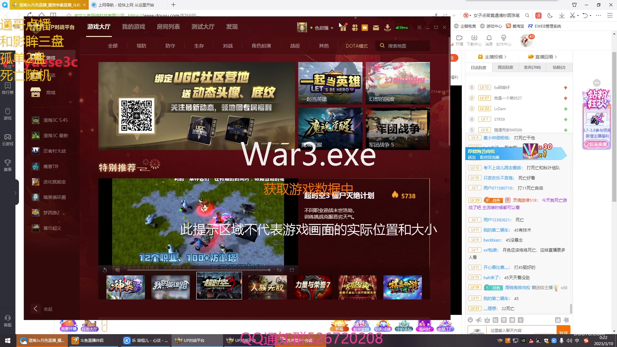Image resolution: width=617 pixels, height=347 pixels.
Task: Click the 商城 shop icon in sidebar
Action: point(36,92)
